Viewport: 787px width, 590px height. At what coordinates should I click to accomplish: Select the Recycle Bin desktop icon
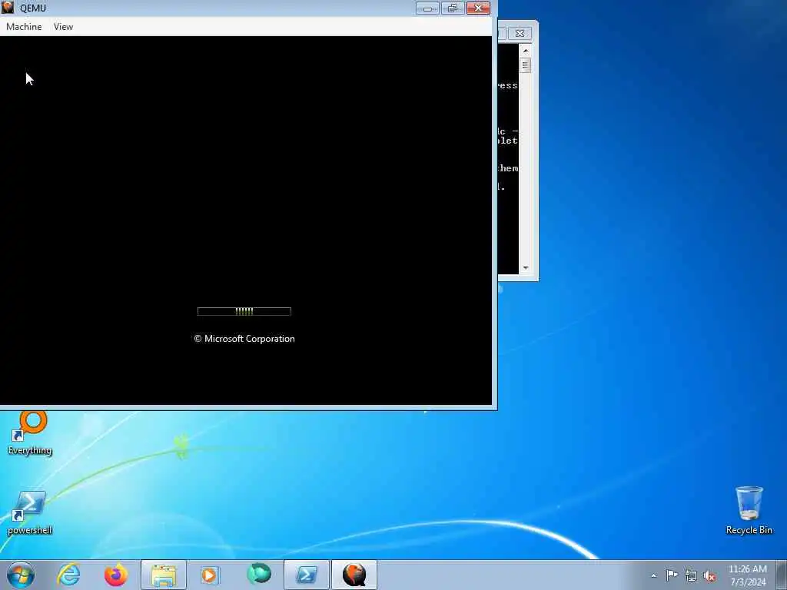point(749,510)
